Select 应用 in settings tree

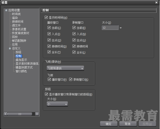pos(15,45)
